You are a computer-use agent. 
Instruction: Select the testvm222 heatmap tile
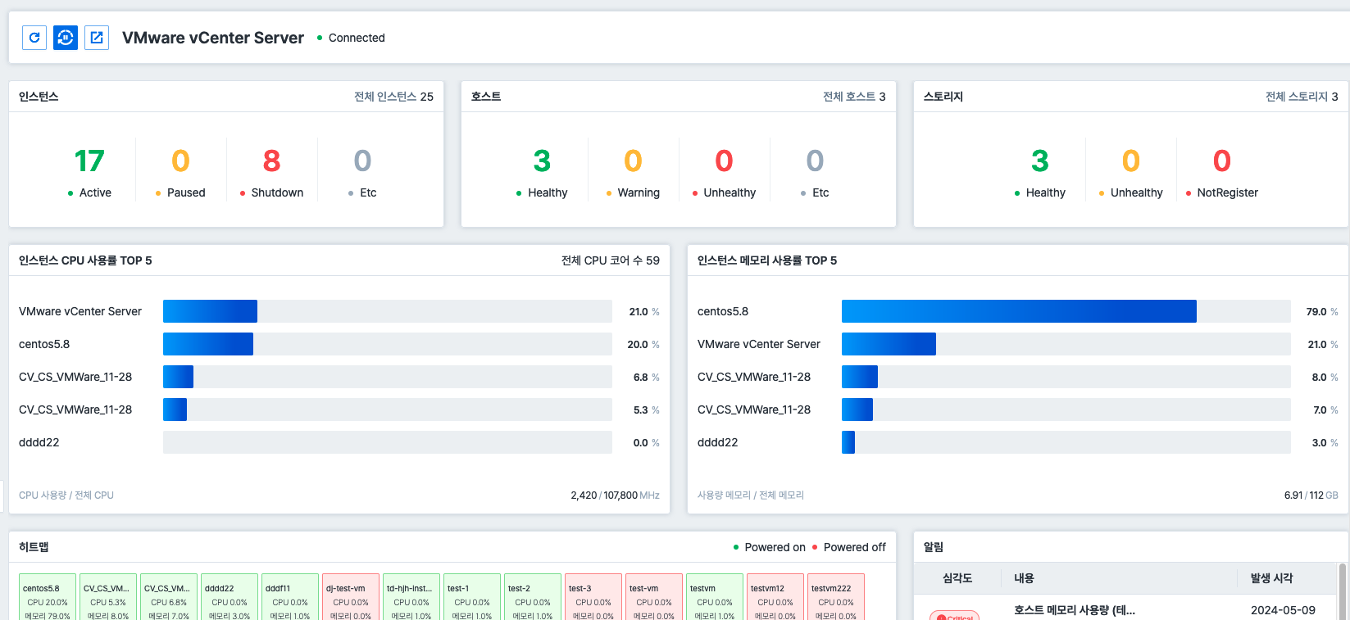(836, 598)
